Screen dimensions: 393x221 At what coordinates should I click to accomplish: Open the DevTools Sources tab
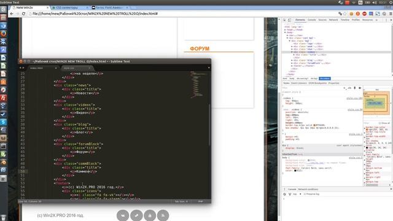(x=322, y=20)
